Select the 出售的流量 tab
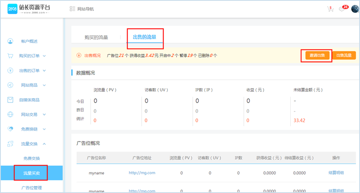The width and height of the screenshot is (360, 193). [x=145, y=37]
